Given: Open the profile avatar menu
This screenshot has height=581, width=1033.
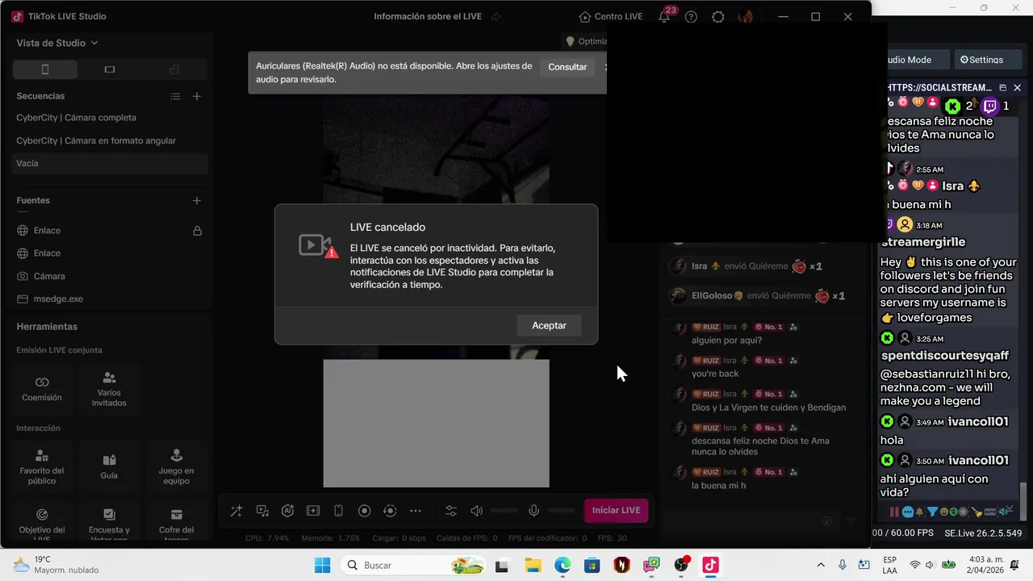Looking at the screenshot, I should tap(745, 16).
